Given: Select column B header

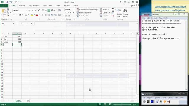Looking at the screenshot, I should click(17, 33).
